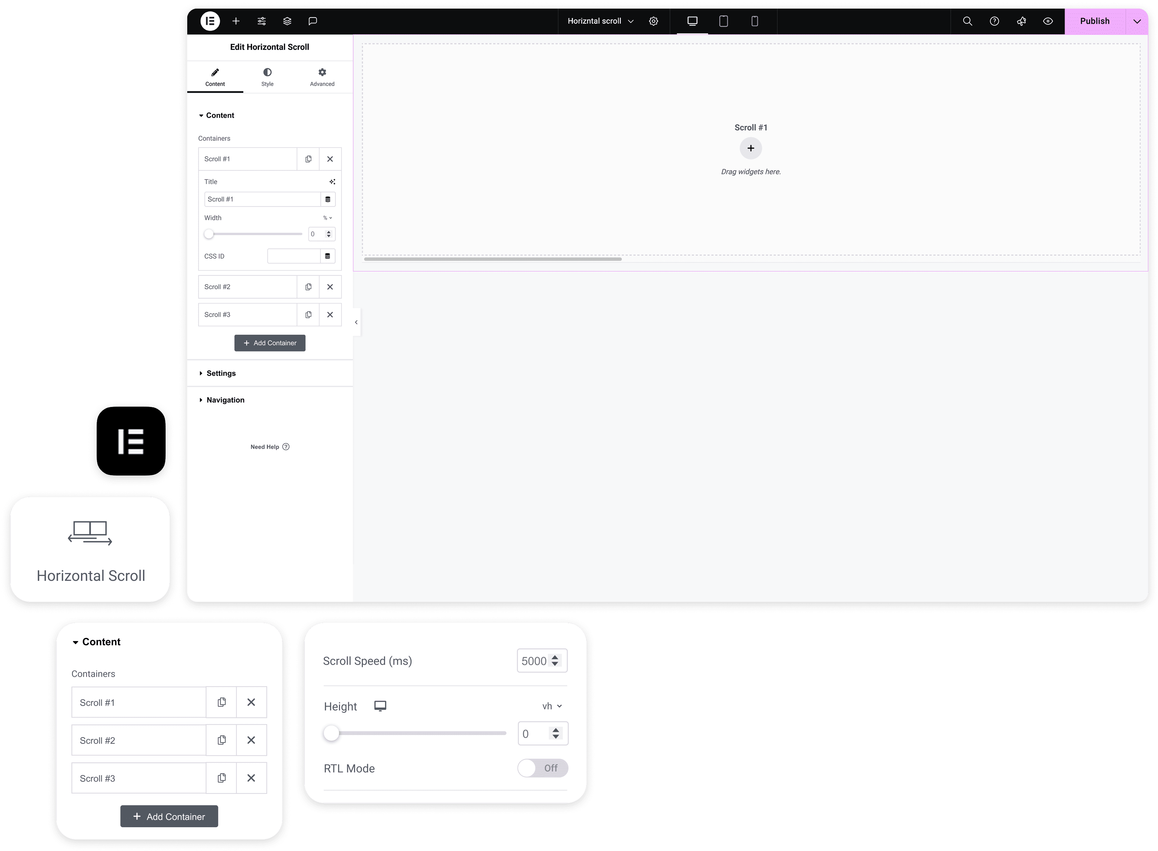Click the Publish button
Viewport: 1158px width, 851px height.
point(1095,21)
